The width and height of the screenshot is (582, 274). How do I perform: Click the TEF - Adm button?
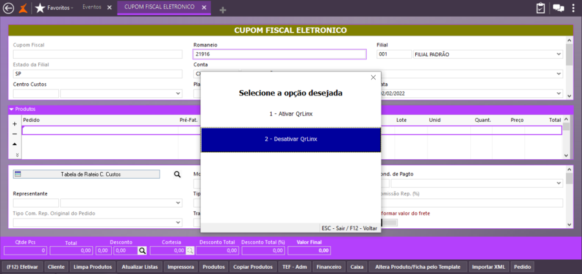point(295,267)
